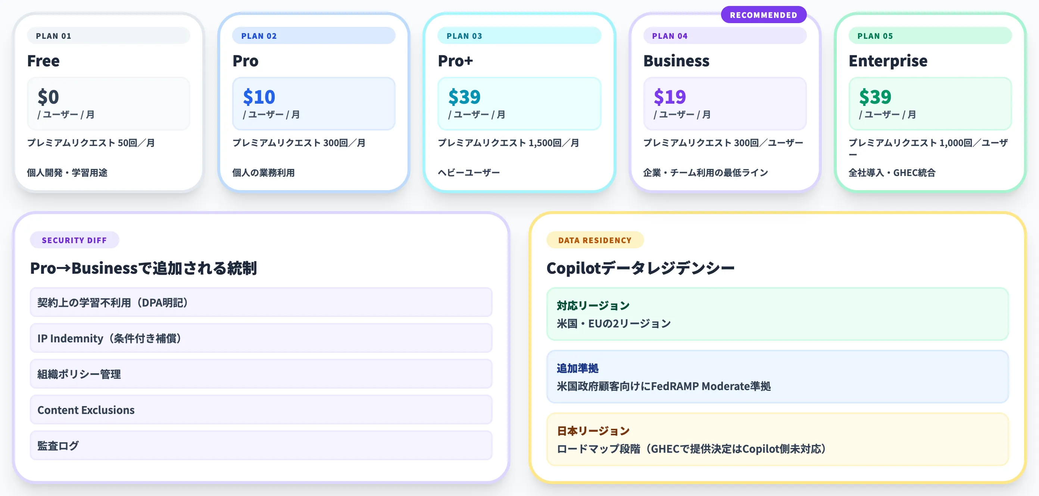
Task: Click the RECOMMENDED badge above Business
Action: click(764, 15)
